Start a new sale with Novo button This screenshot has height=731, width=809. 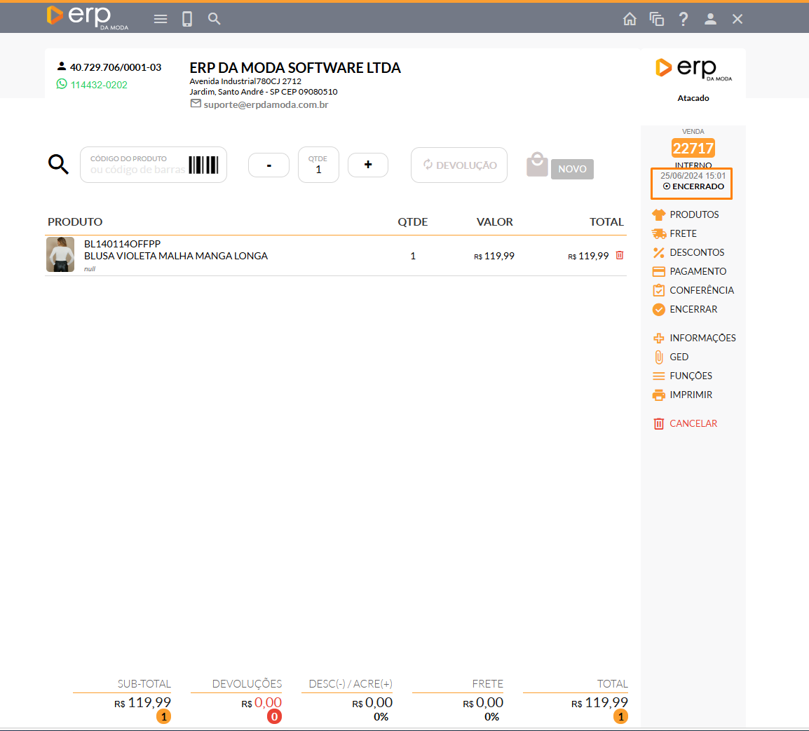tap(571, 169)
